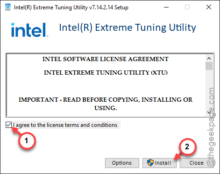
Task: Click the Close button in the dialog
Action: [x=197, y=163]
